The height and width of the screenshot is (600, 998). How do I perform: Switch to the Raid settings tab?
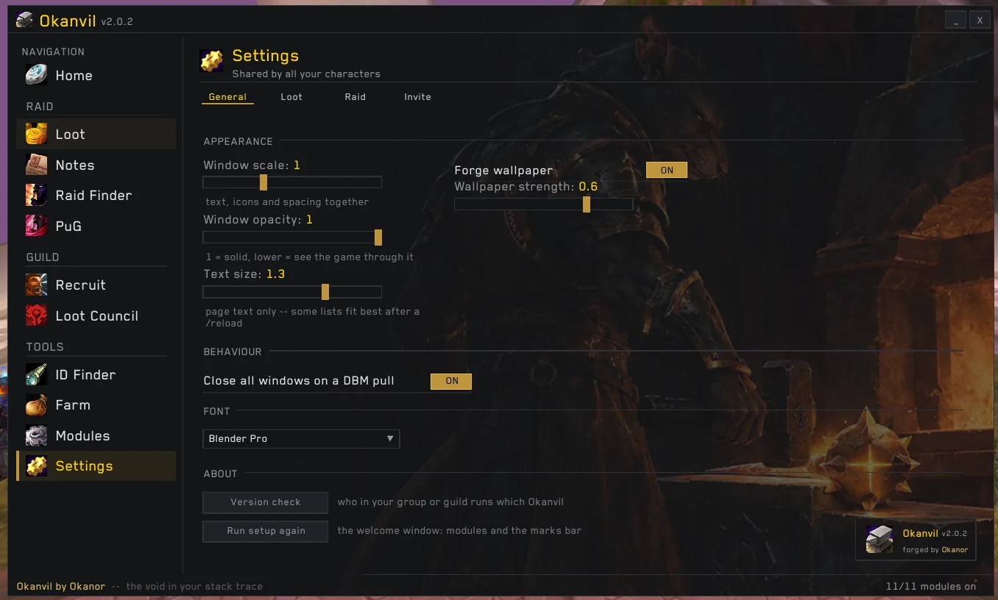coord(355,97)
